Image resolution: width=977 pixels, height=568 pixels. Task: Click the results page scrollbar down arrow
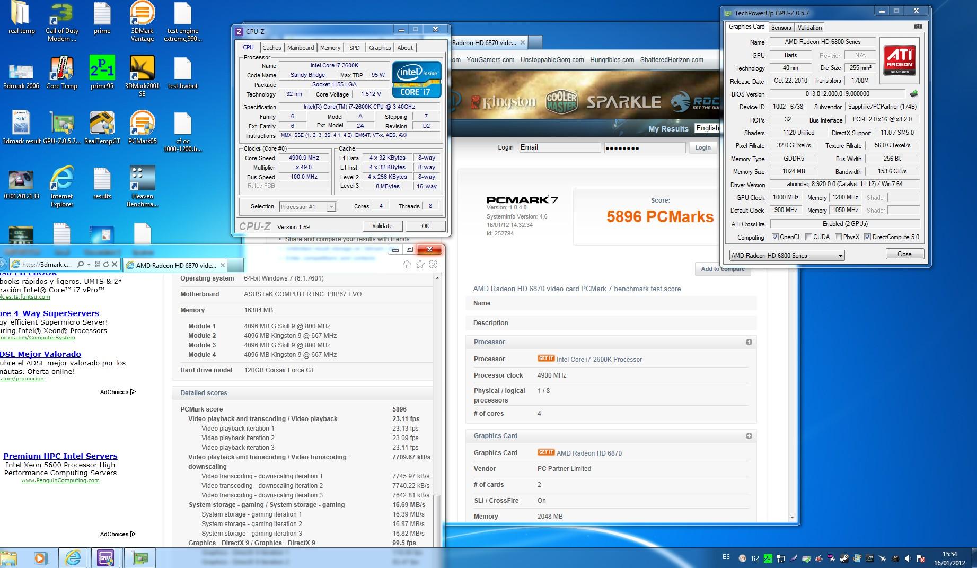[x=793, y=517]
